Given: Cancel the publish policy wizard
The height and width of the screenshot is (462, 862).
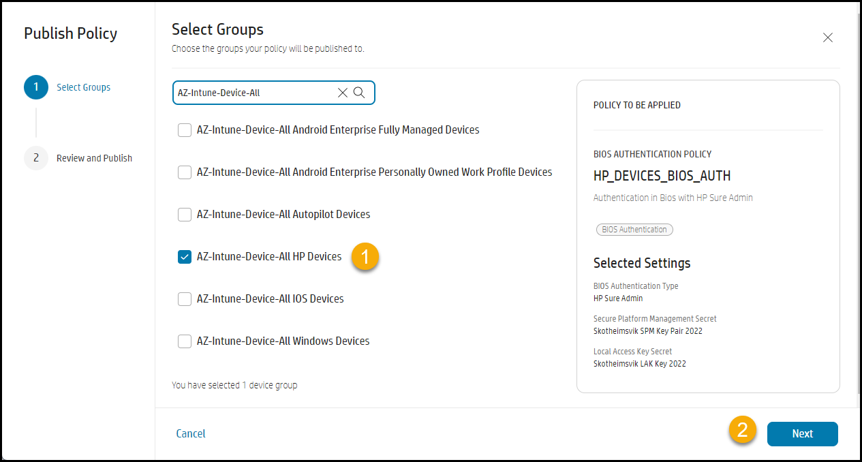Looking at the screenshot, I should pos(191,433).
